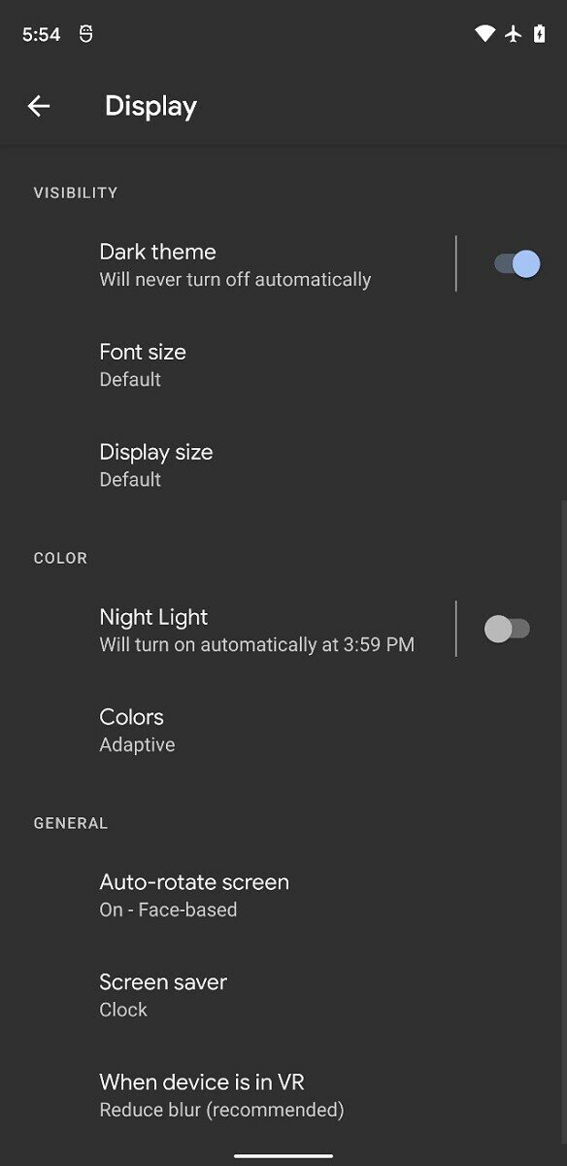The height and width of the screenshot is (1166, 567).
Task: Tap the Display page title
Action: point(150,106)
